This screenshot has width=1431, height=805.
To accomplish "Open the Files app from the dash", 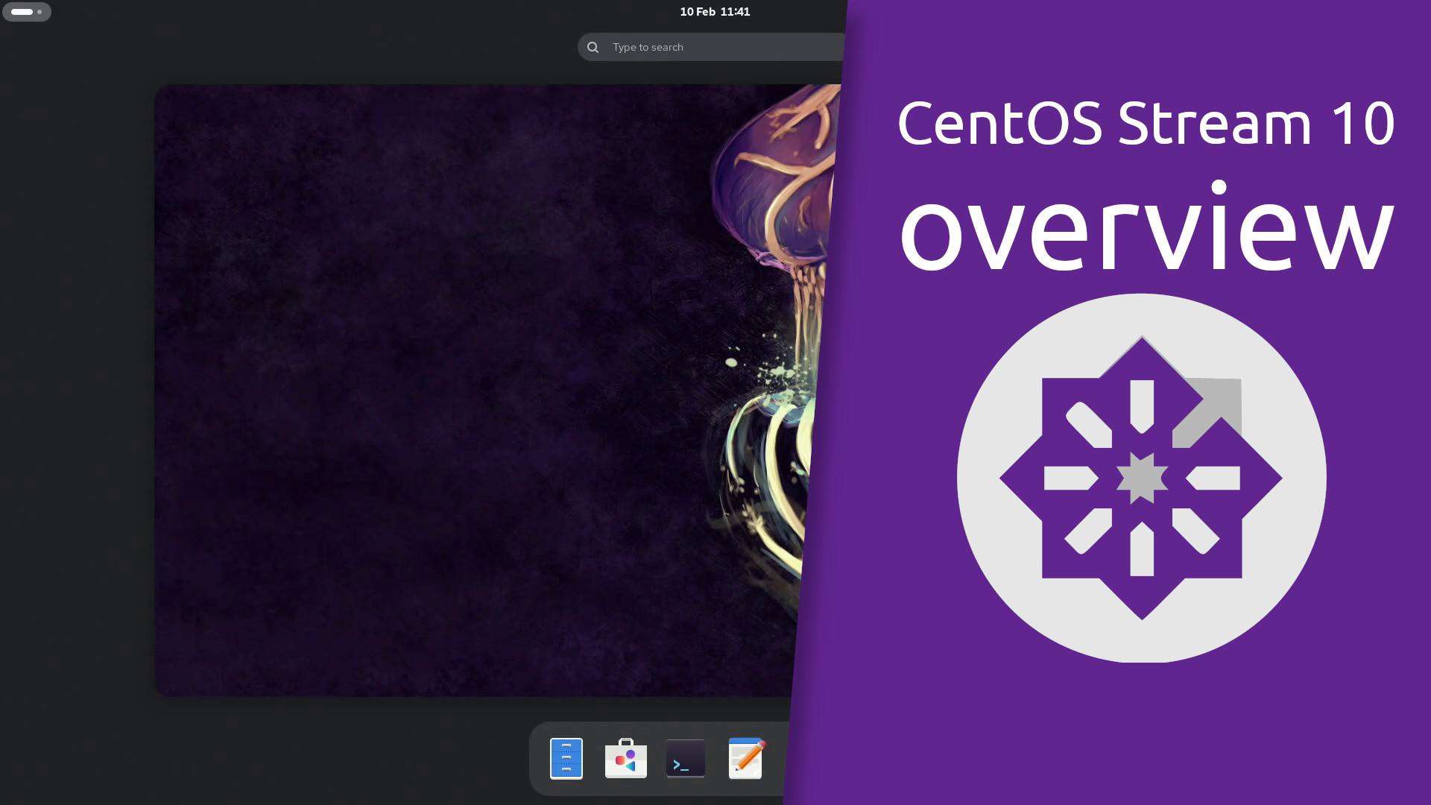I will [x=566, y=758].
